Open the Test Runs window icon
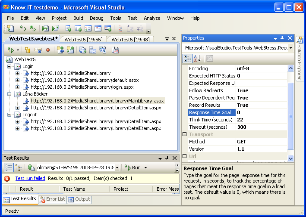Image resolution: width=306 pixels, height=217 pixels. pos(108,28)
